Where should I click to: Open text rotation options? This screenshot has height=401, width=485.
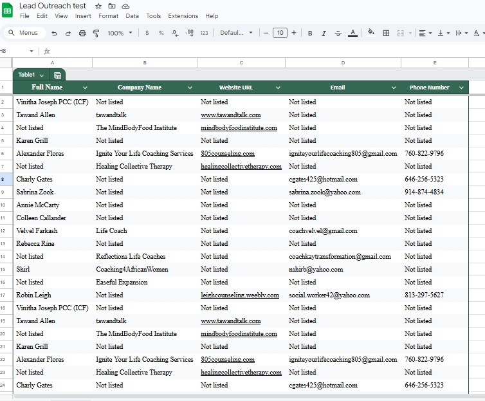[479, 33]
